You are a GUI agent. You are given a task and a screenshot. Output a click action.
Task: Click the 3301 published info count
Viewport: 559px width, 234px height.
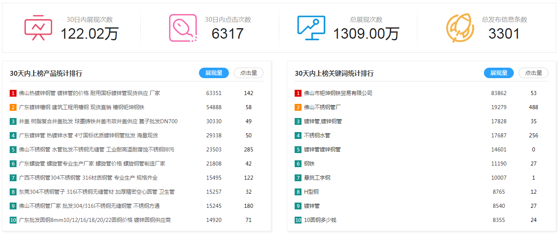tap(504, 34)
